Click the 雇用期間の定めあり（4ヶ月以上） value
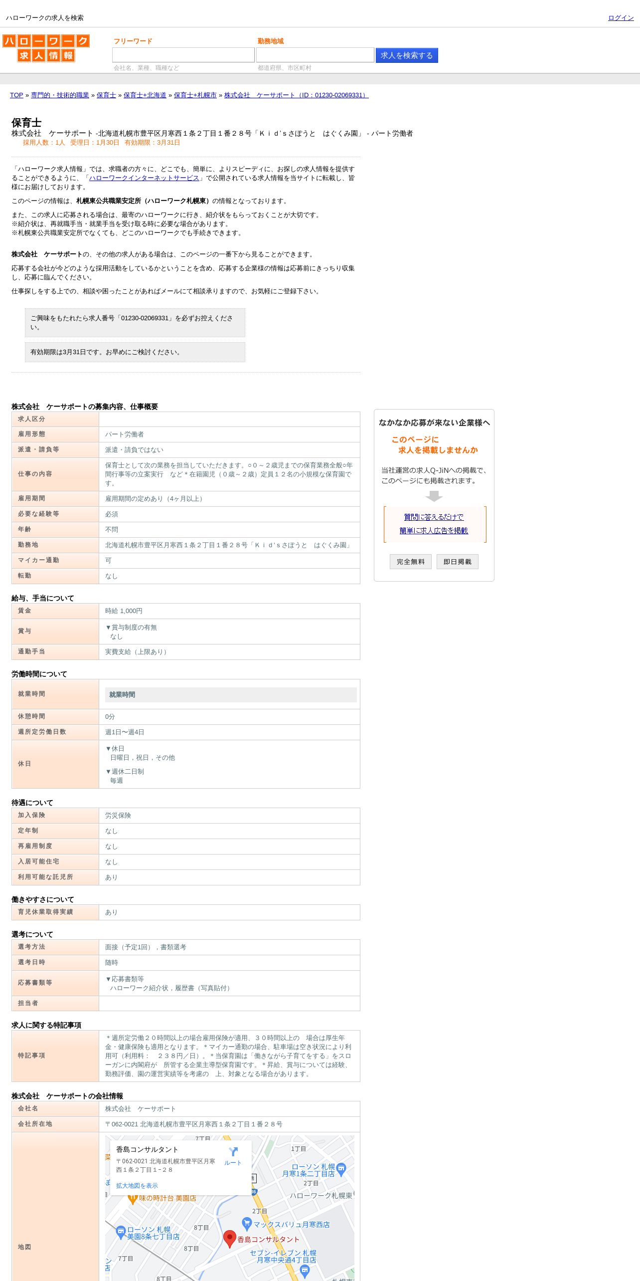This screenshot has width=640, height=1281. (156, 499)
